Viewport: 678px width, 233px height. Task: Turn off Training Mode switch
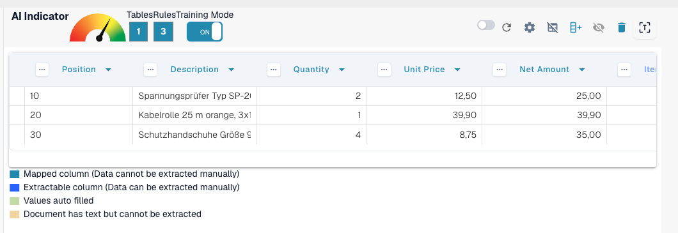(x=205, y=31)
